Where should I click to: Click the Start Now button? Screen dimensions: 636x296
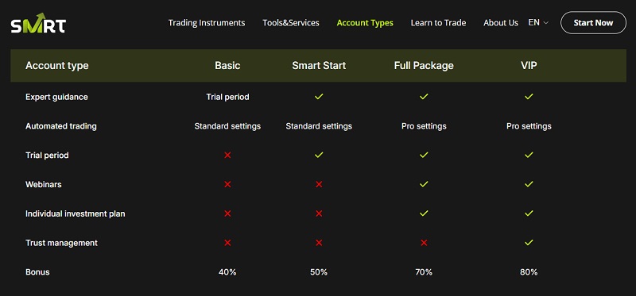593,23
